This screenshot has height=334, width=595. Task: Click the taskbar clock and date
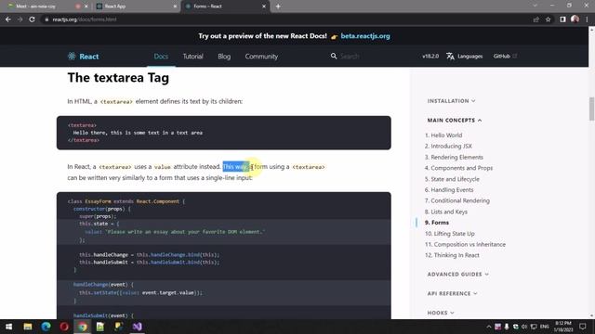click(563, 327)
